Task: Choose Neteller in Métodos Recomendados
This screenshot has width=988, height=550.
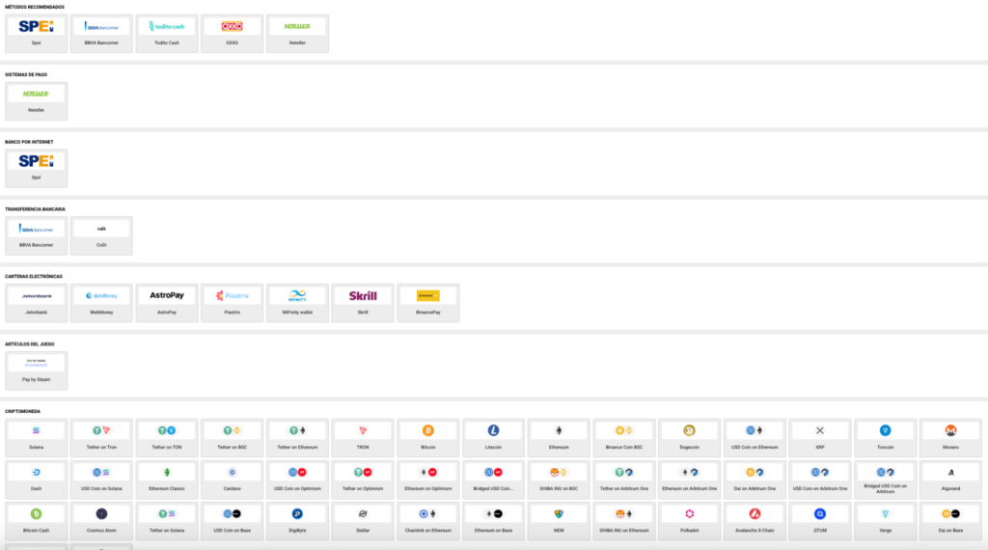Action: click(x=297, y=34)
